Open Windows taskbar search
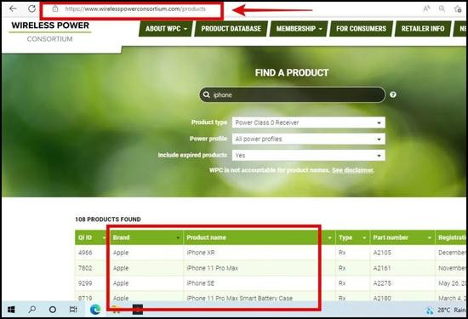This screenshot has width=468, height=319. tap(32, 310)
